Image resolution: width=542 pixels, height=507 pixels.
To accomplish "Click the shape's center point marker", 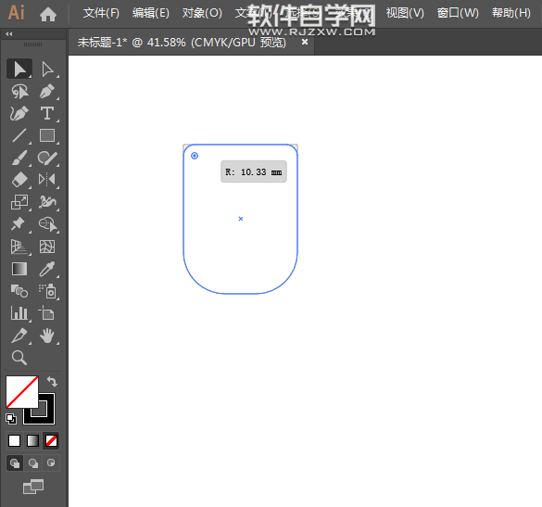I will coord(241,219).
